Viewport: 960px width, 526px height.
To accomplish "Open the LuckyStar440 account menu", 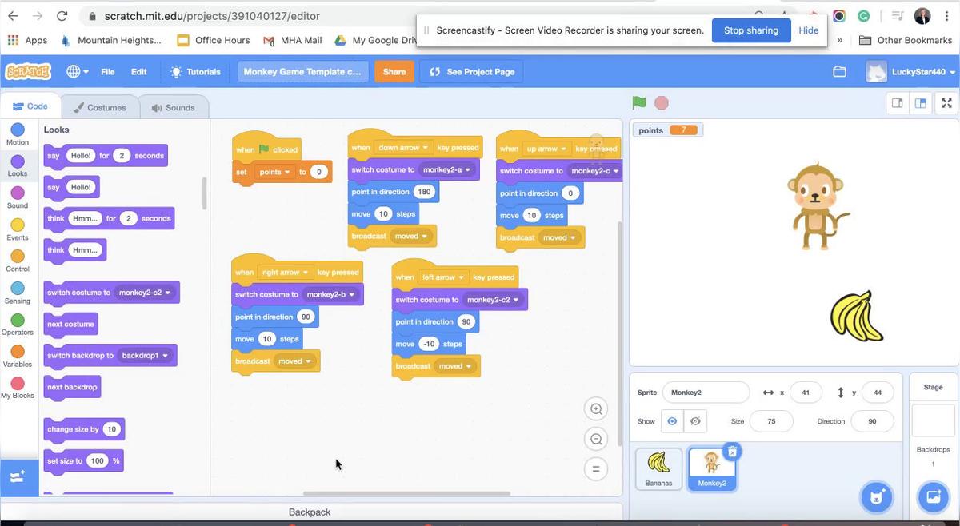I will [x=911, y=71].
